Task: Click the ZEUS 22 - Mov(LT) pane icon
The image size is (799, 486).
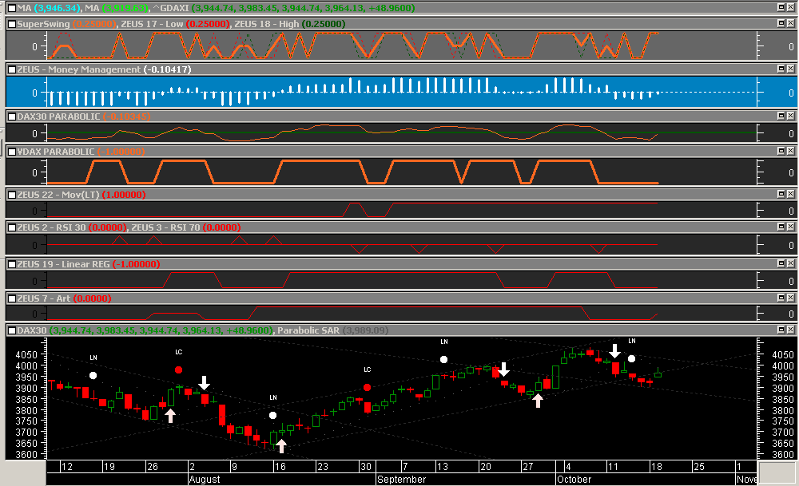Action: 11,195
